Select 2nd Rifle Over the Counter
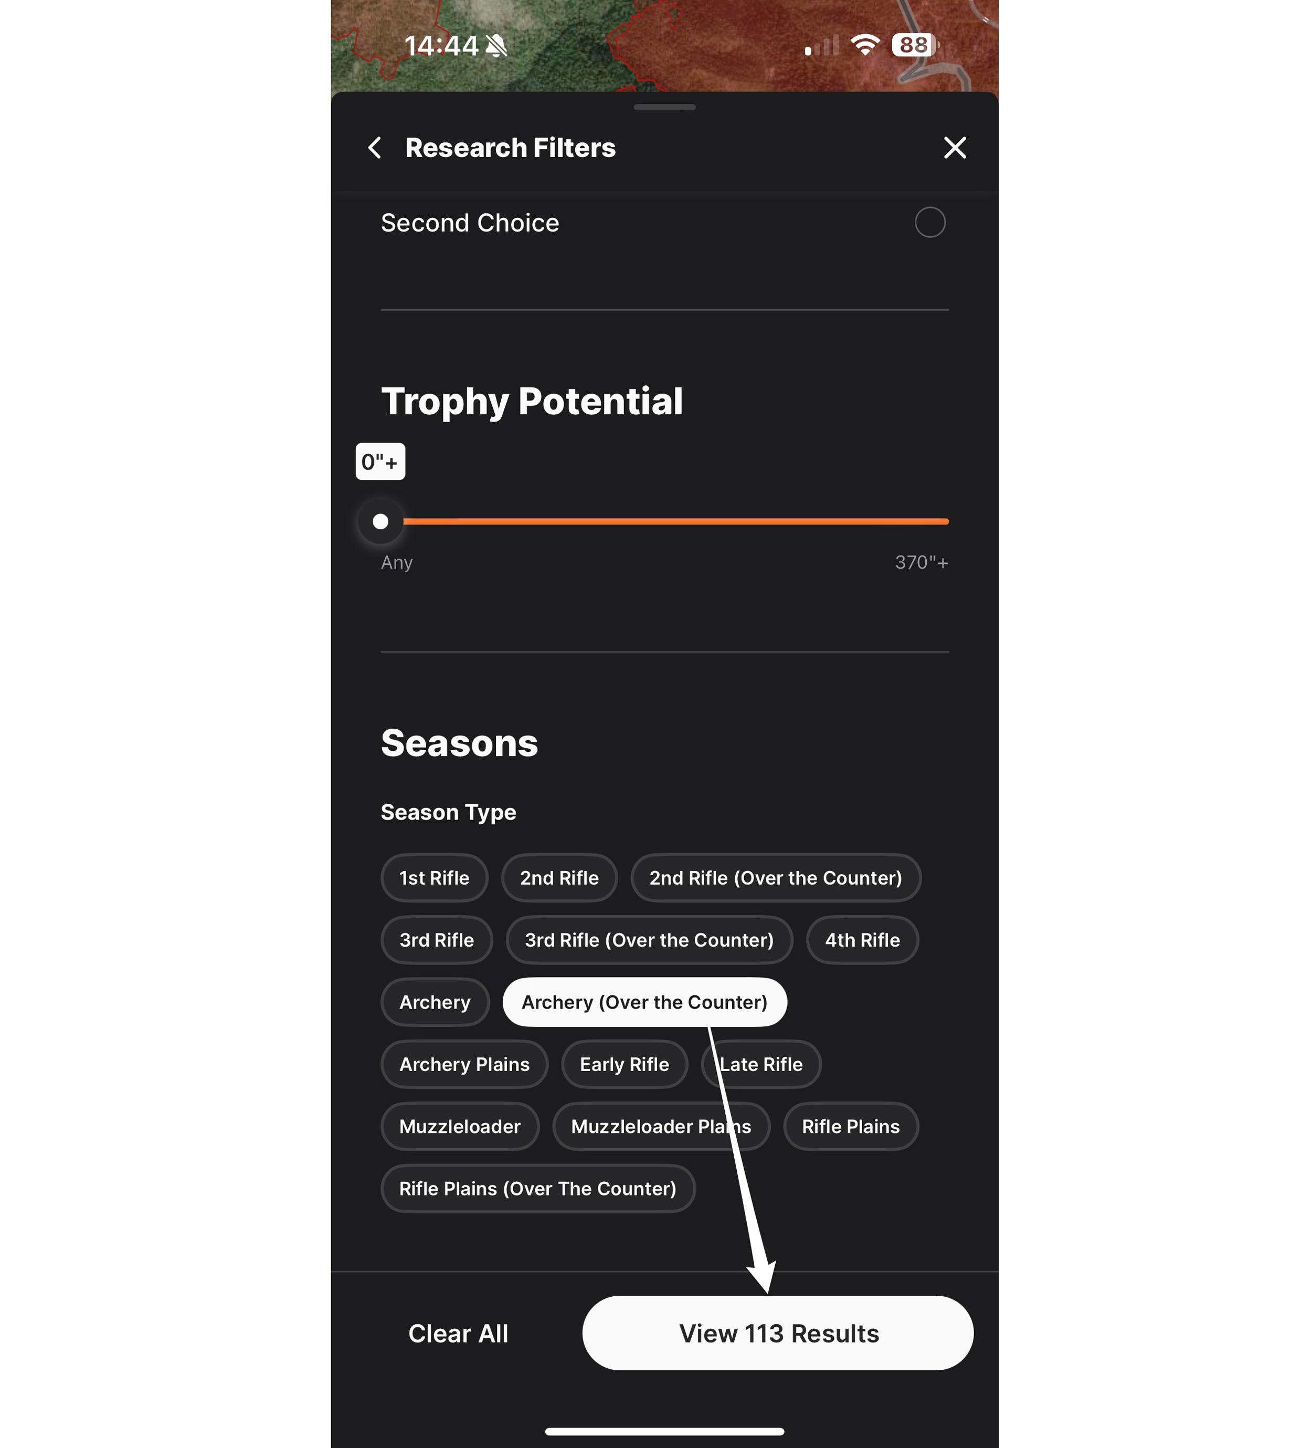This screenshot has width=1312, height=1448. point(775,878)
